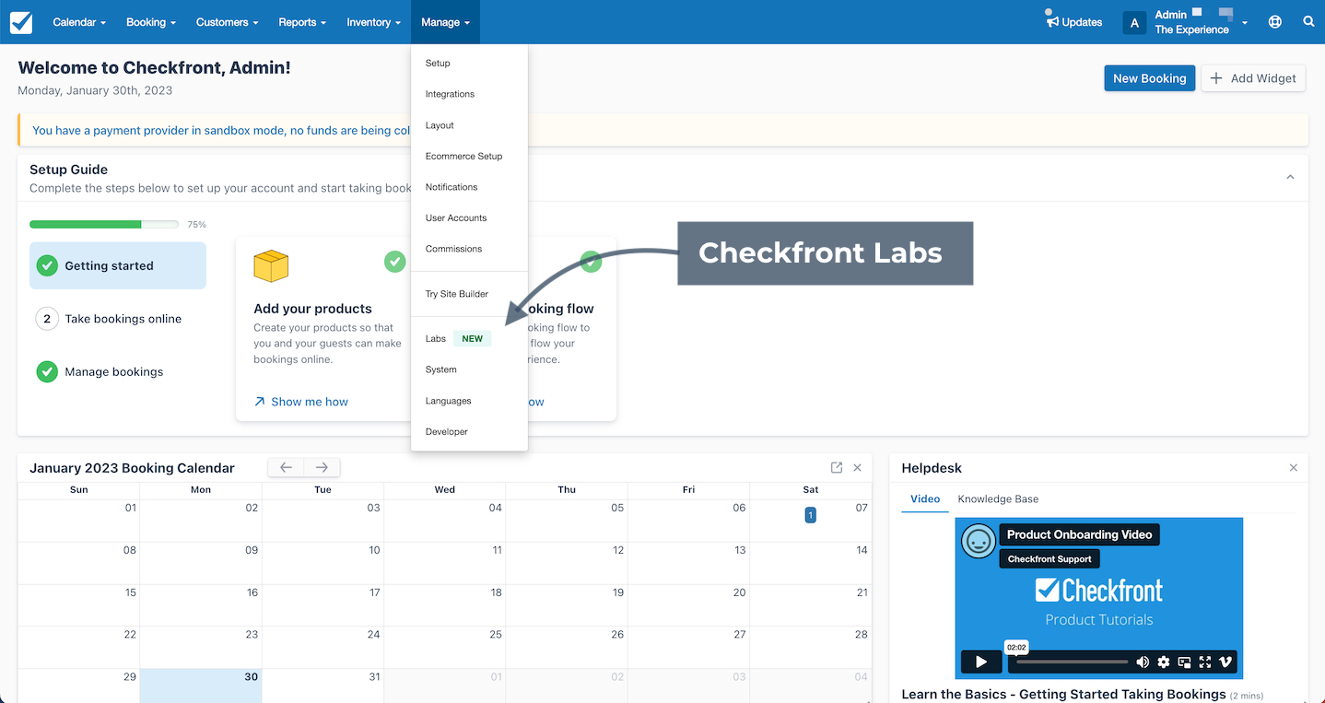Select Manage bookings setup step
This screenshot has height=703, width=1325.
click(118, 371)
